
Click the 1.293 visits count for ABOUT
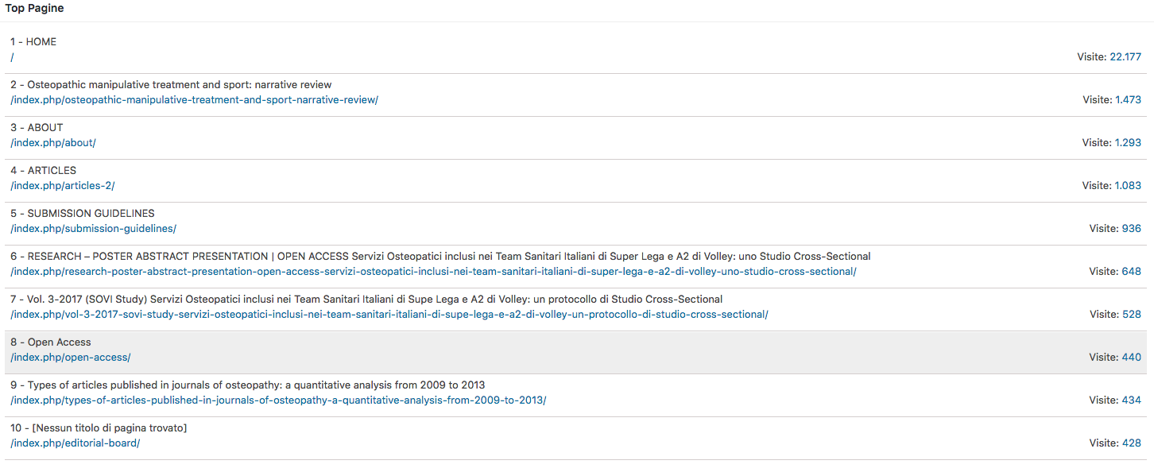click(x=1128, y=143)
